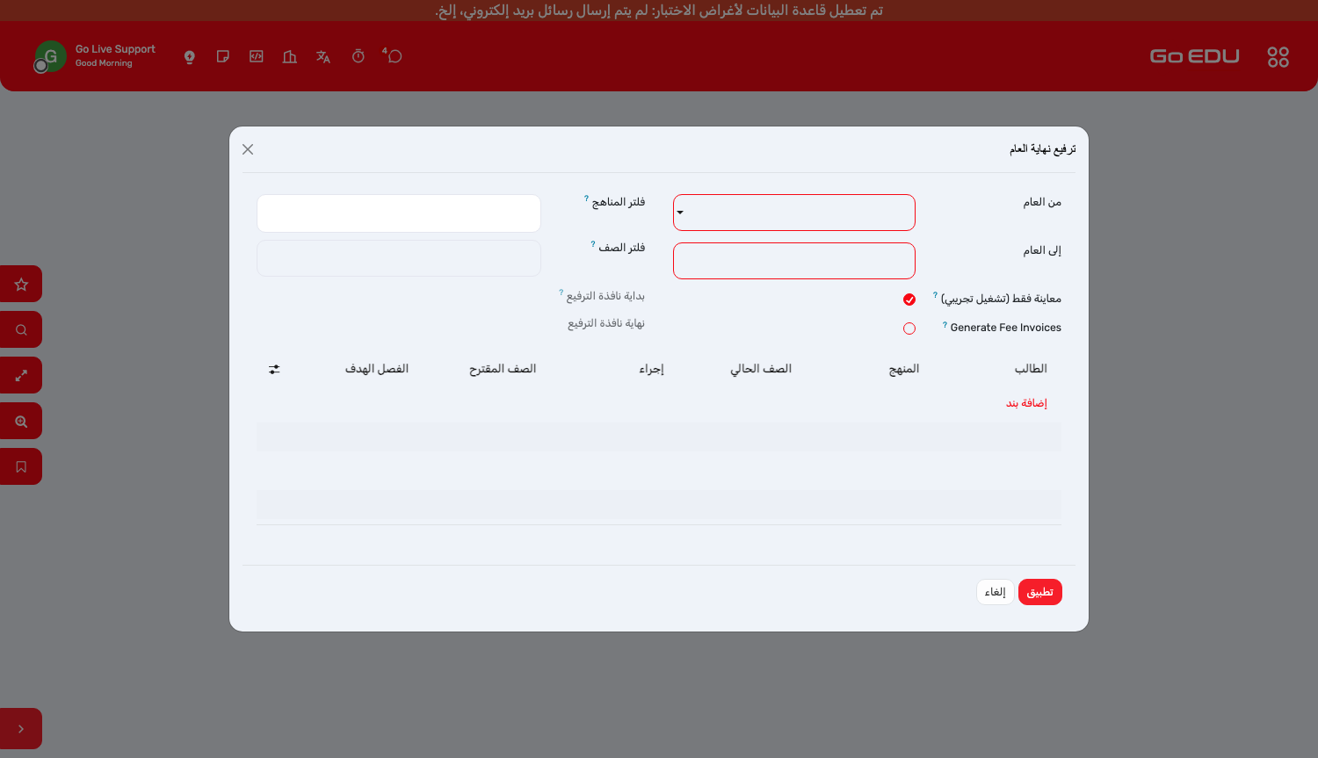Click the الصف الحالي column header
This screenshot has height=758, width=1318.
click(761, 369)
